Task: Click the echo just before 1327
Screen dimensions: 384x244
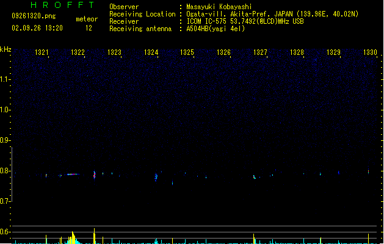Action: 254,177
